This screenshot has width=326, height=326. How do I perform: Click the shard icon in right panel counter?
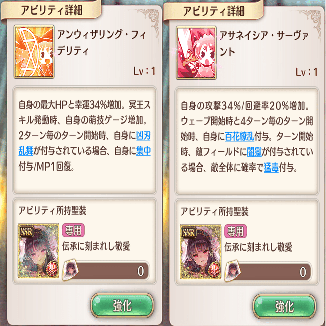point(232,271)
